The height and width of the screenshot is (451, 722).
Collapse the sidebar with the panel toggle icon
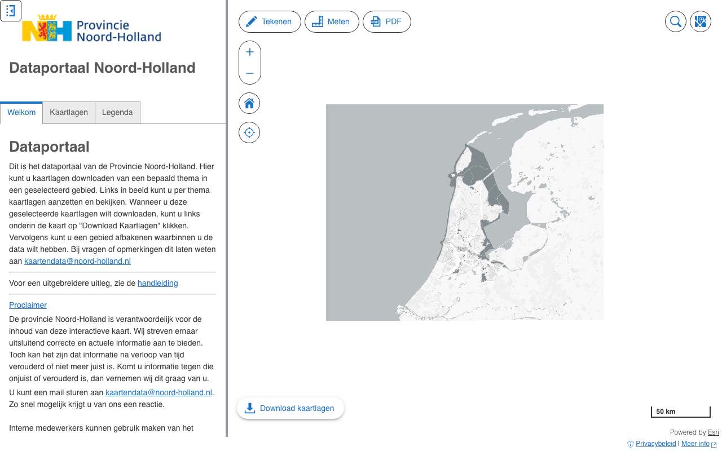click(11, 11)
